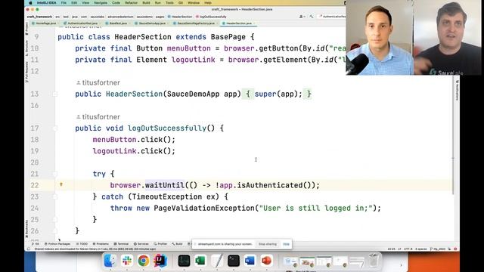Open the build hammer icon in toolbar
The height and width of the screenshot is (272, 484).
coord(312,17)
